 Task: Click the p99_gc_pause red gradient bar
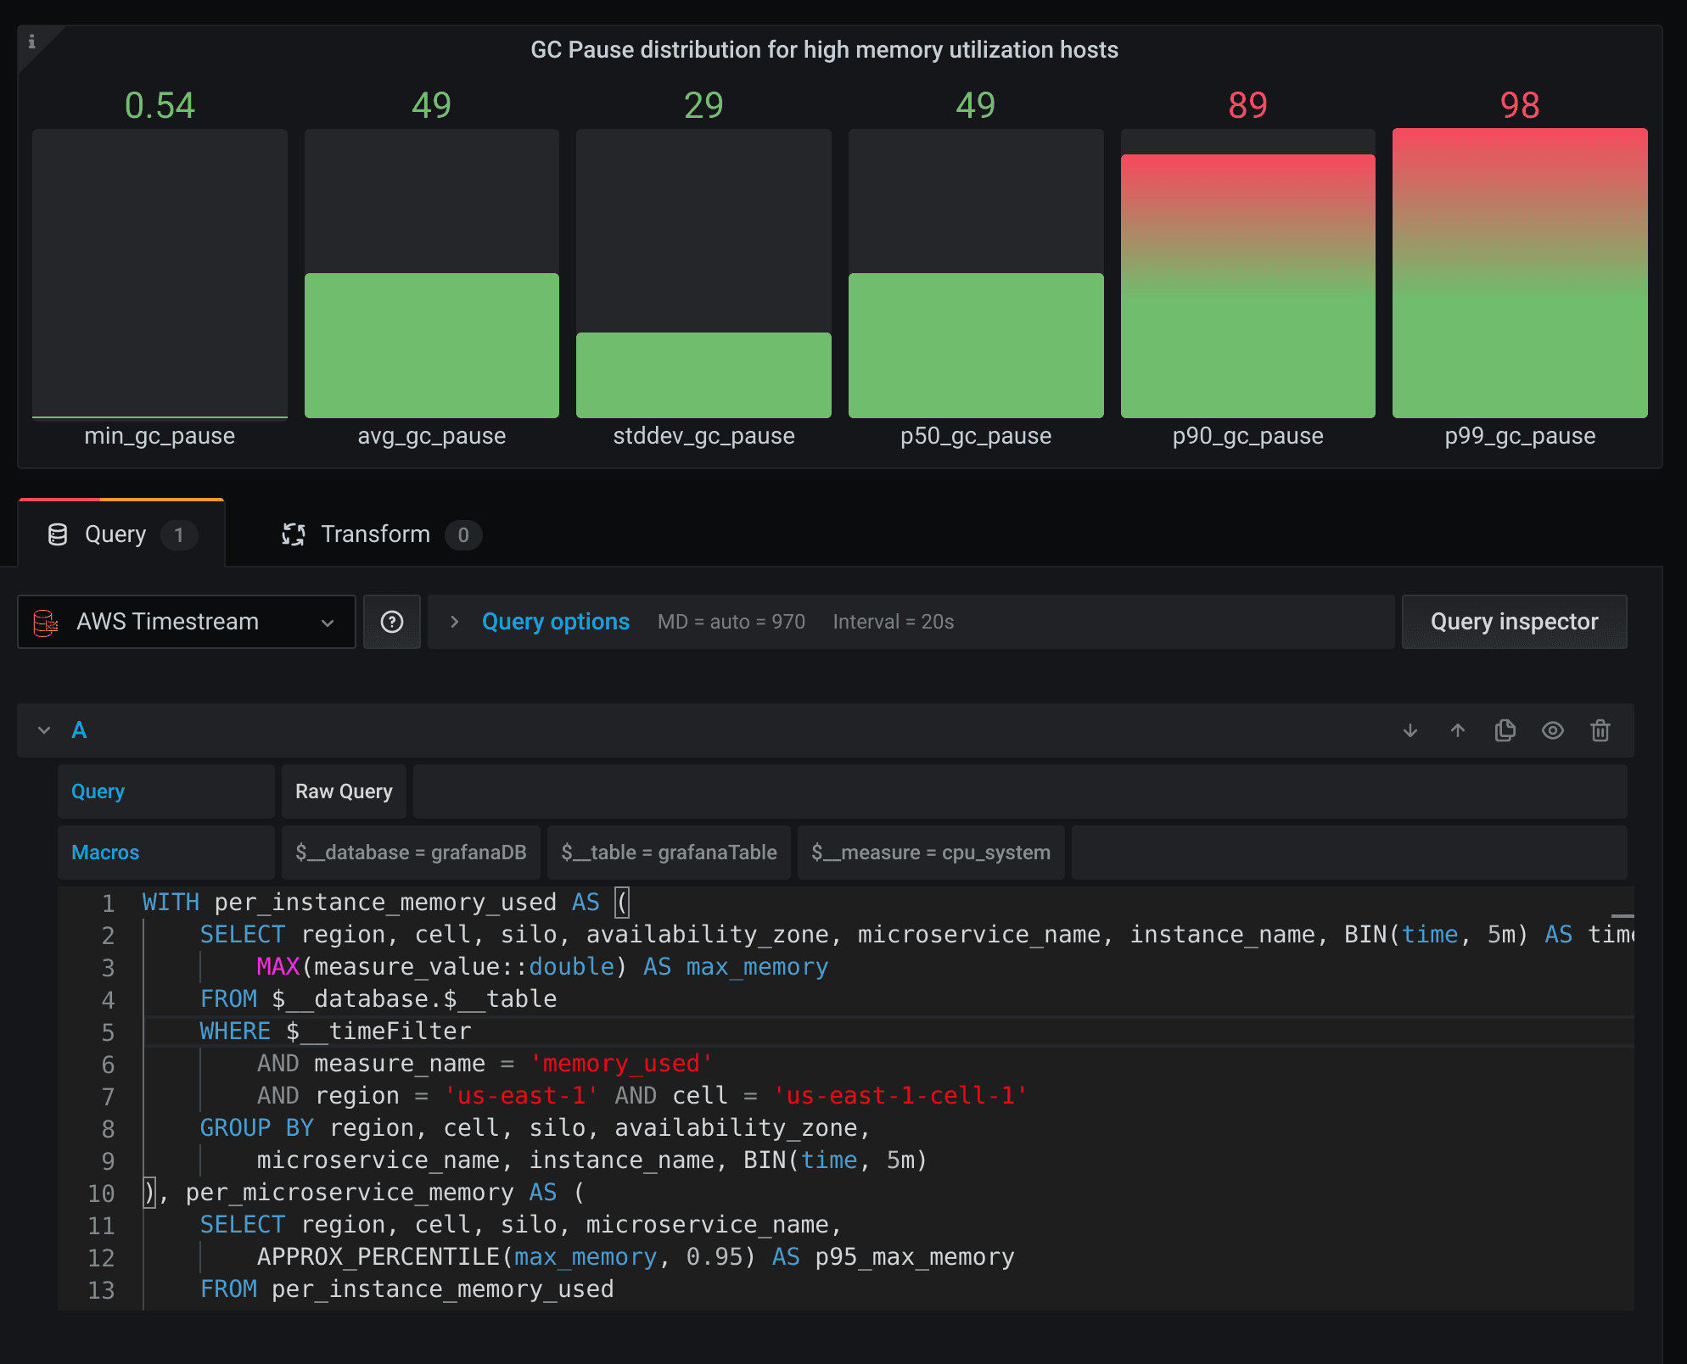click(x=1519, y=273)
